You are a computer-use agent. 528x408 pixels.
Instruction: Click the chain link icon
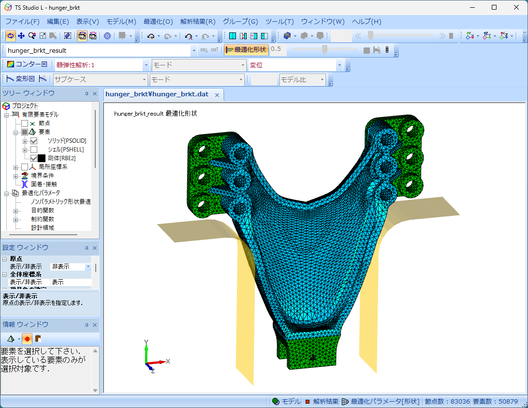pos(387,50)
